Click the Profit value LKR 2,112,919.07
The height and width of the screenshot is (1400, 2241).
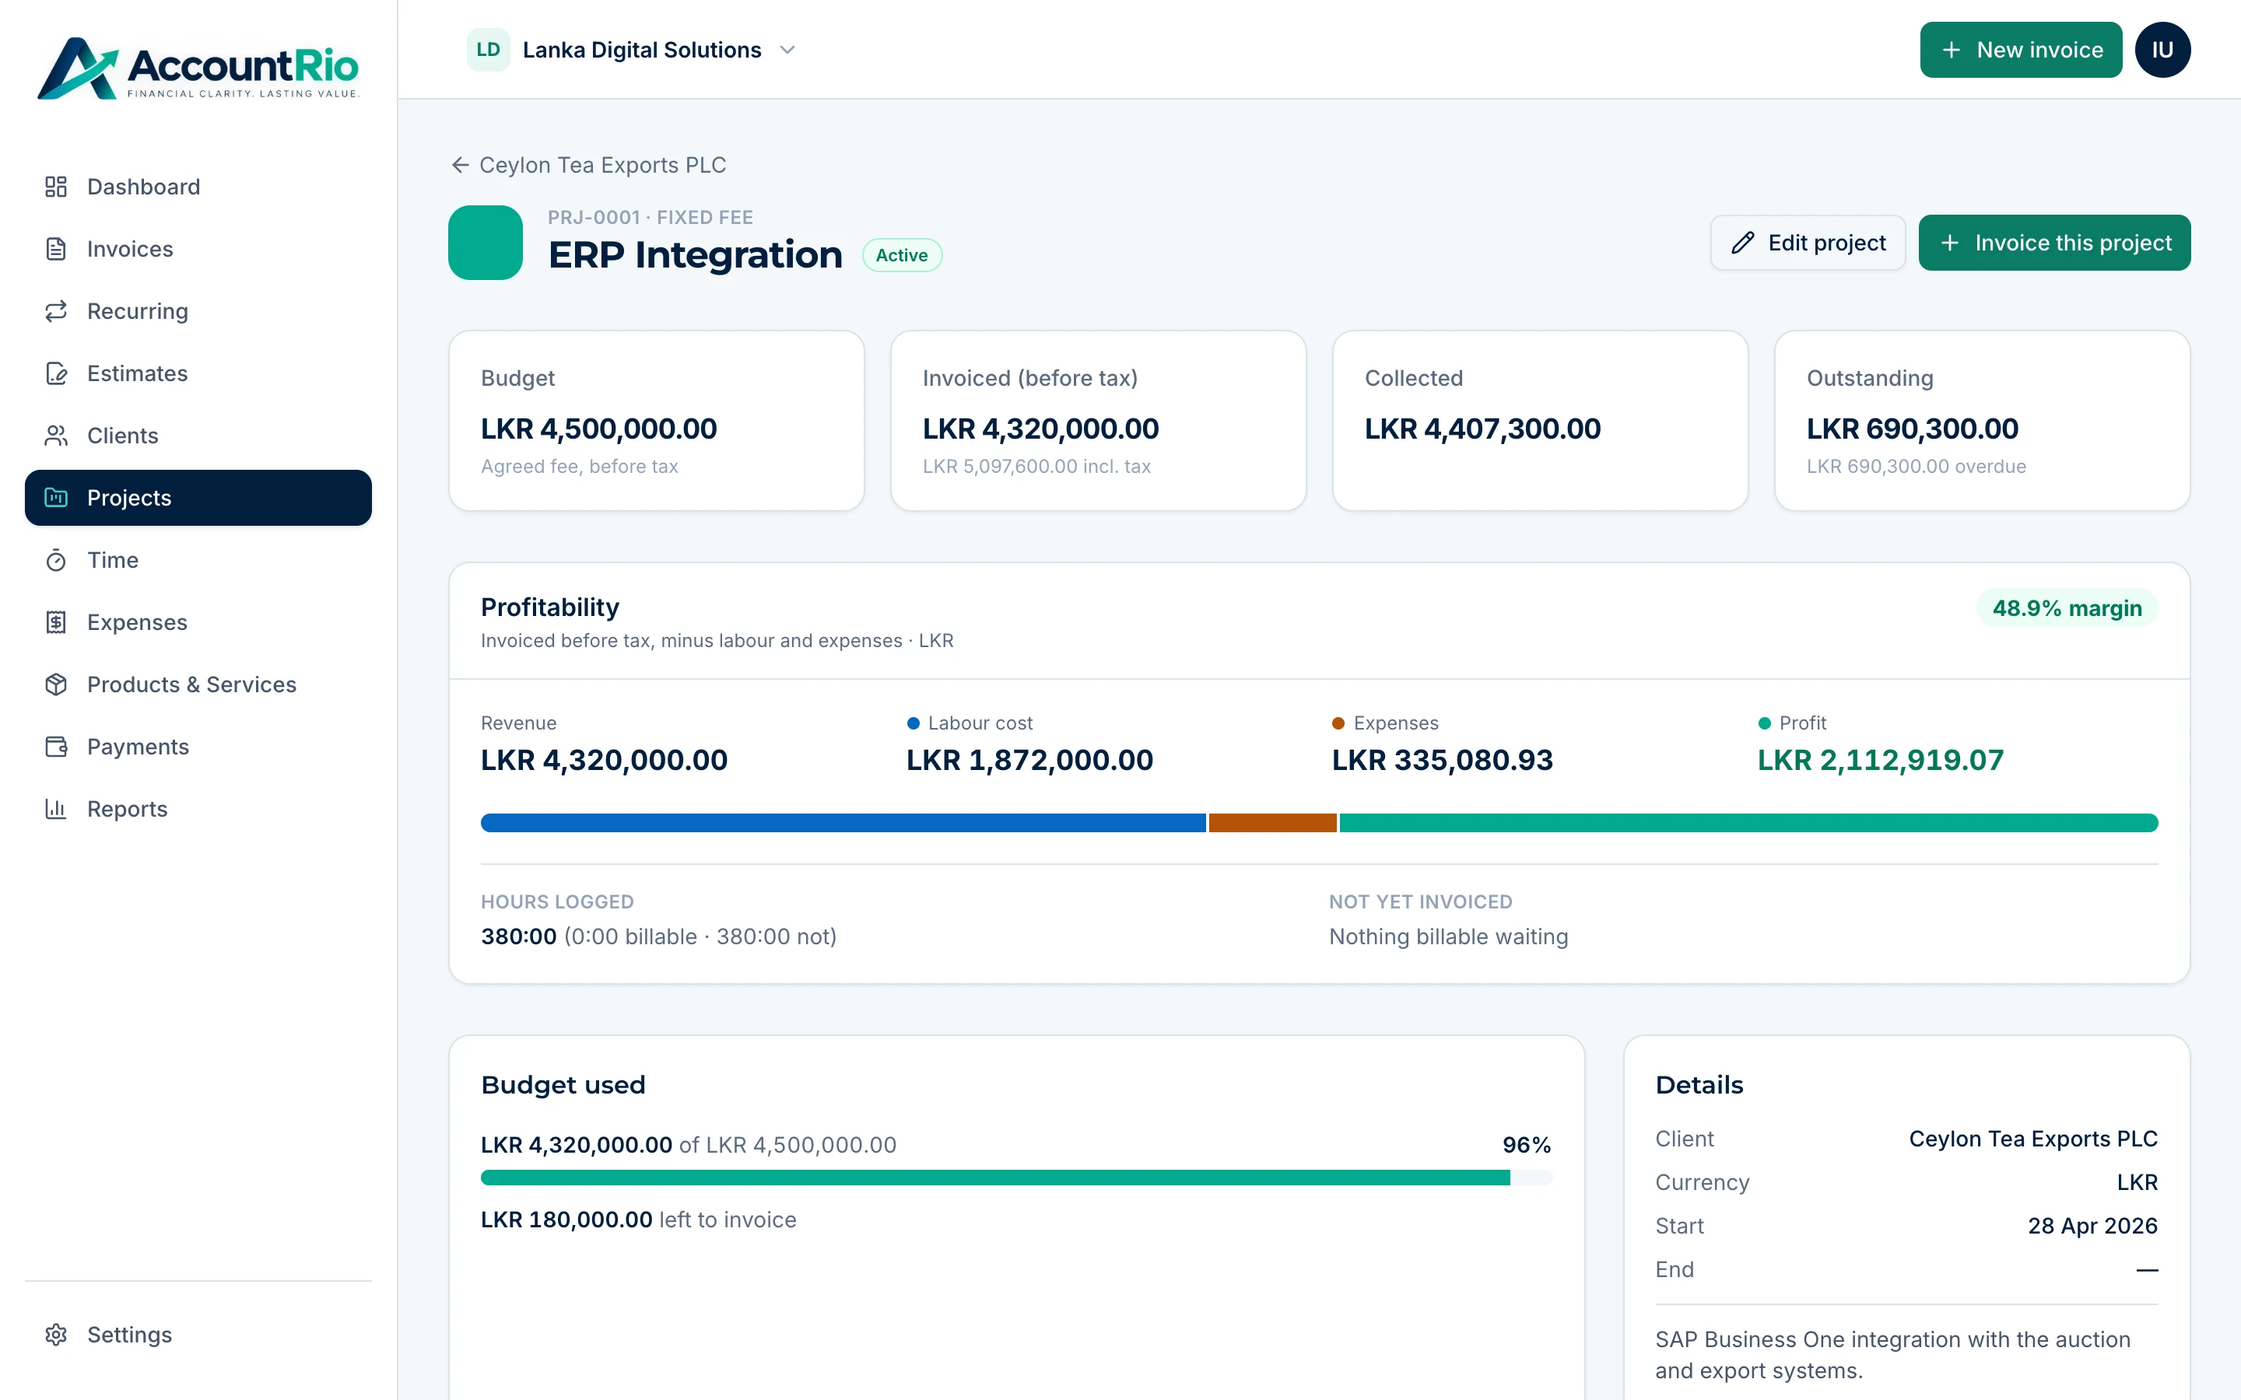1880,760
